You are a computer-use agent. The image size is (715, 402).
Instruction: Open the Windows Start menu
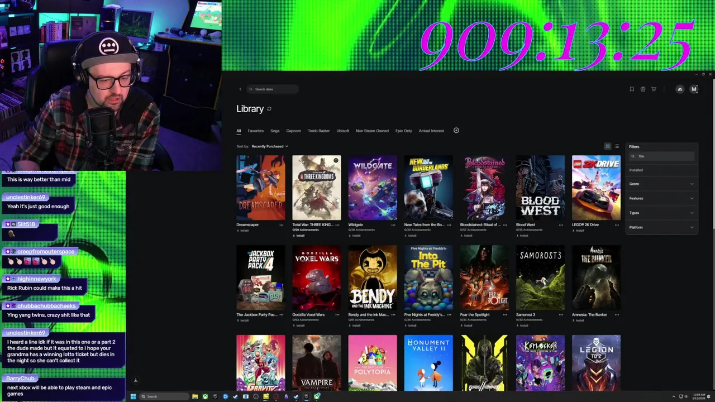click(x=133, y=396)
